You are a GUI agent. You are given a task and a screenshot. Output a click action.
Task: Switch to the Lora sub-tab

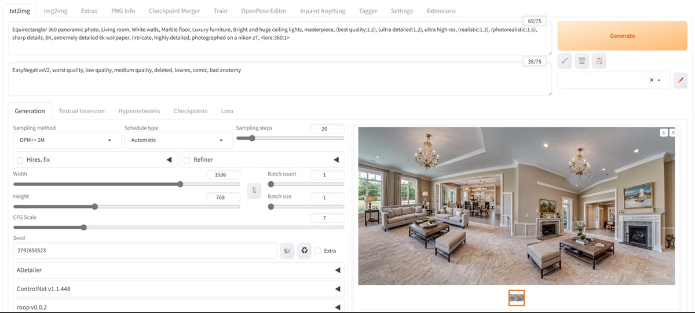pyautogui.click(x=227, y=111)
